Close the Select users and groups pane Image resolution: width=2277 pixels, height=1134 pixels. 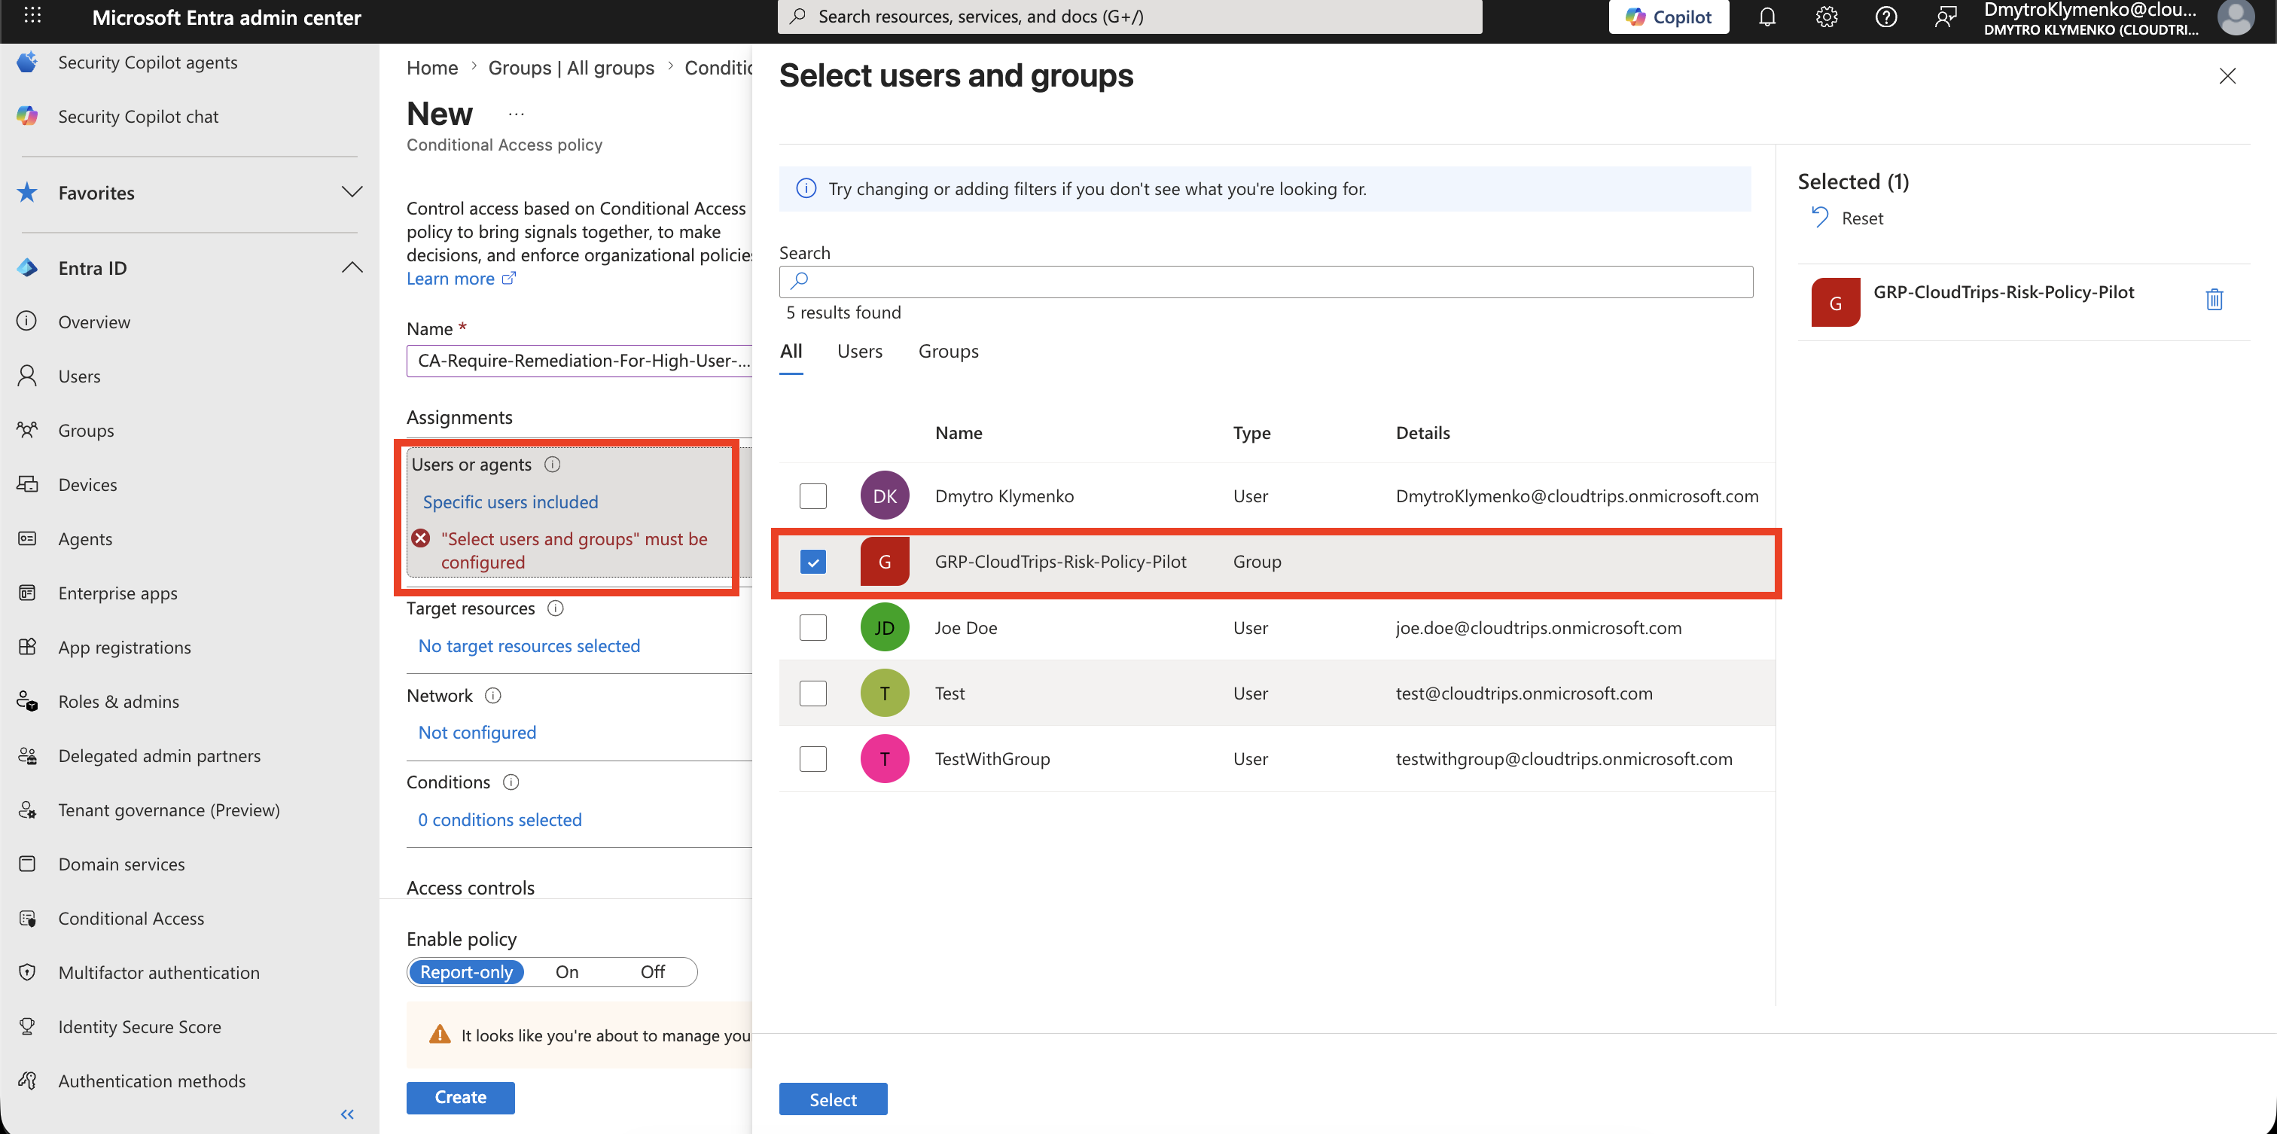point(2227,76)
